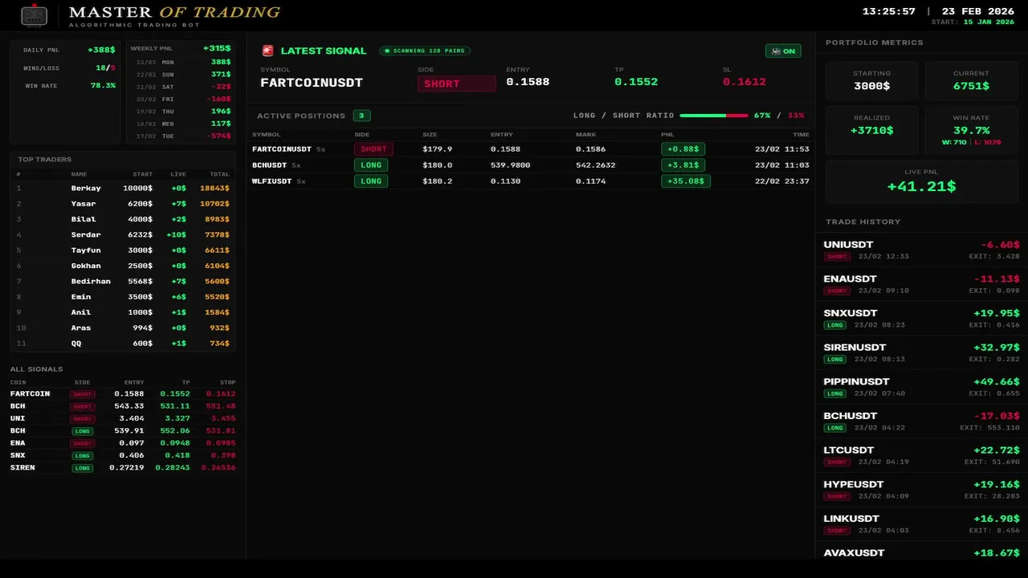1028x578 pixels.
Task: Click the Scanning 128 pairs status badge
Action: pos(425,51)
